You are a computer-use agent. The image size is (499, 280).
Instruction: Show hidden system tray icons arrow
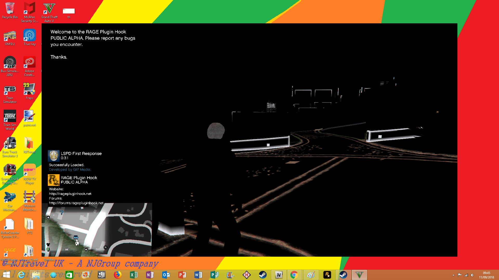click(x=453, y=275)
